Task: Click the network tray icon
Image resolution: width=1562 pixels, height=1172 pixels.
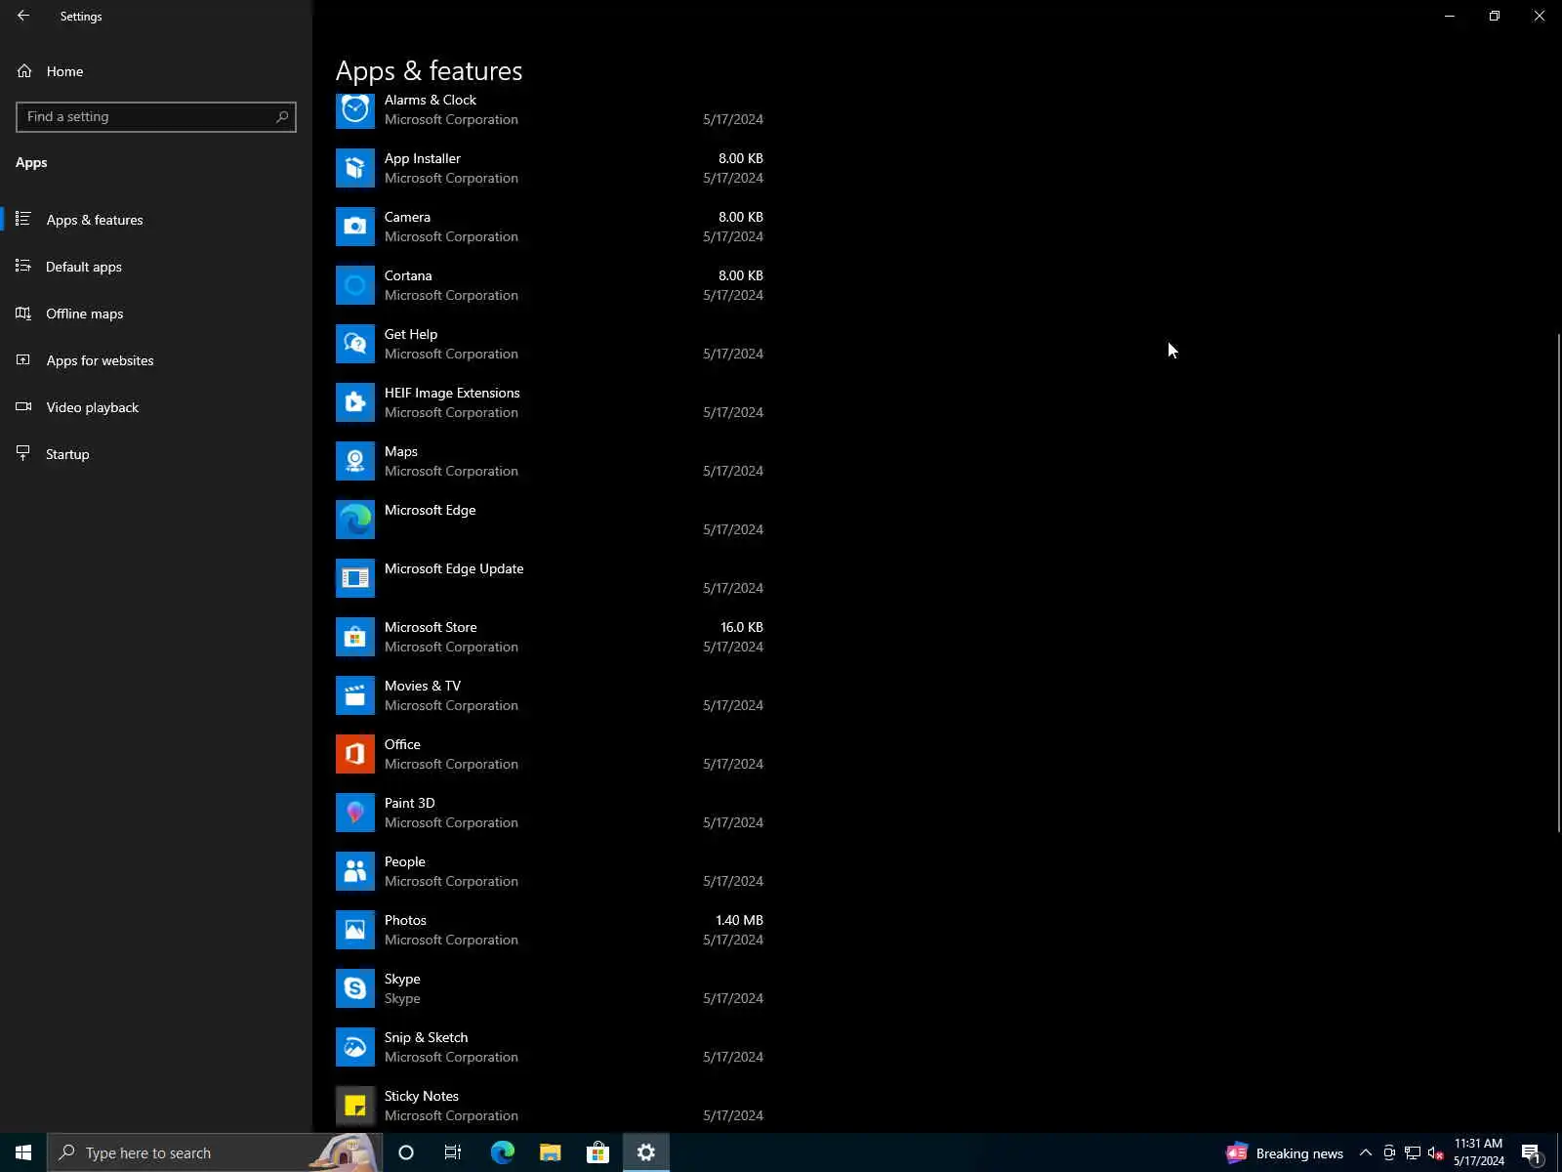Action: [x=1412, y=1153]
